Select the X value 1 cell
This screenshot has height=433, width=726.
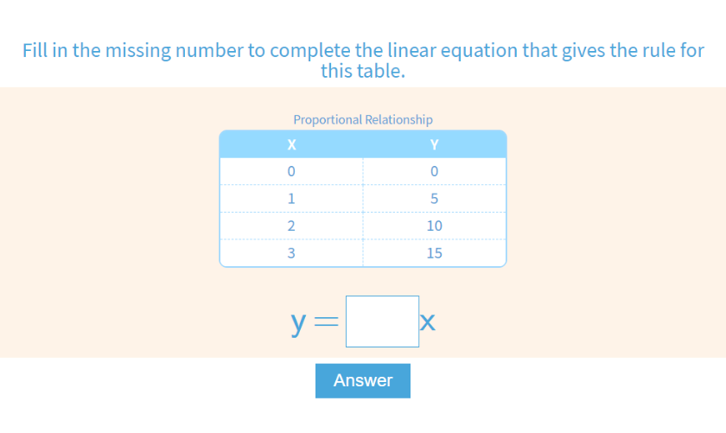(x=291, y=198)
